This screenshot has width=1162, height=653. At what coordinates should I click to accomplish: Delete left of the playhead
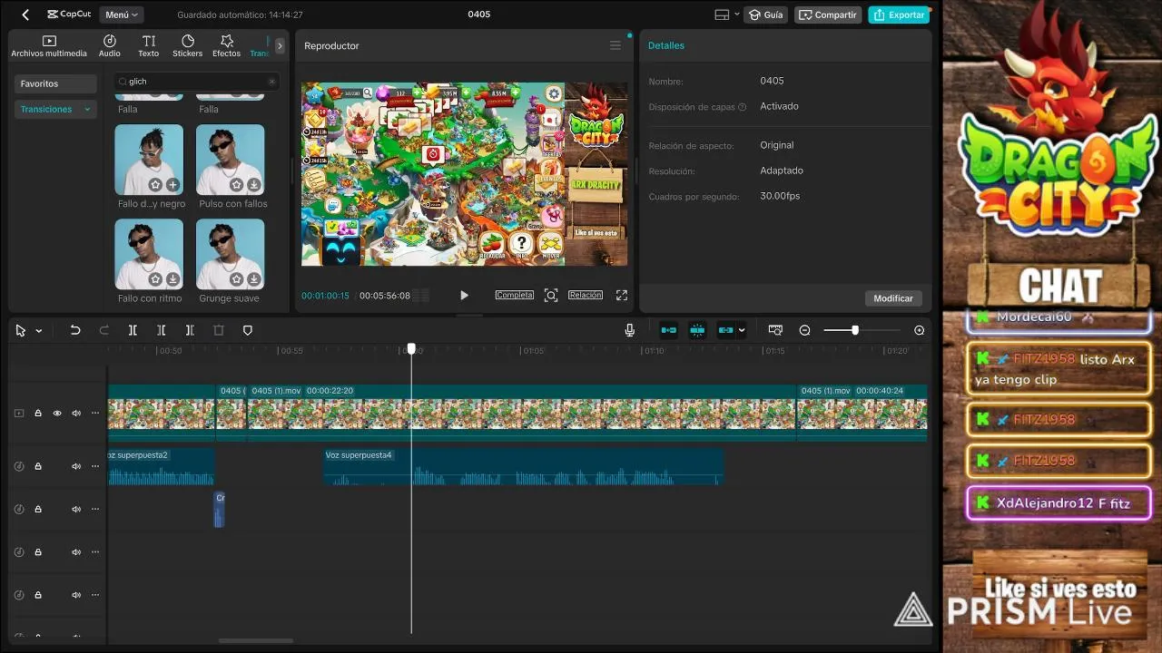[162, 331]
